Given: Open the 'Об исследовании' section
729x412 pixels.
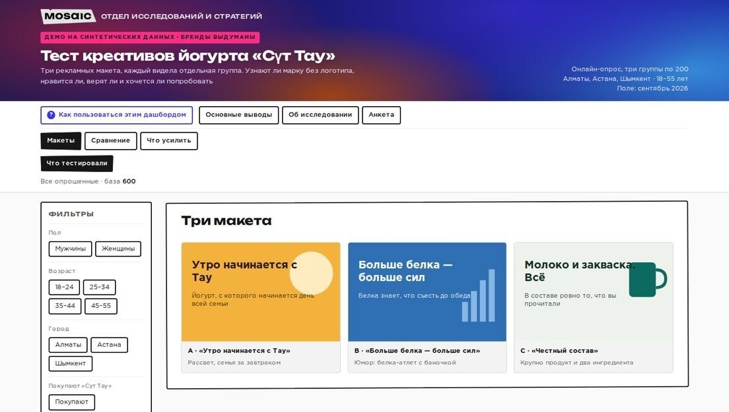Looking at the screenshot, I should (x=320, y=115).
